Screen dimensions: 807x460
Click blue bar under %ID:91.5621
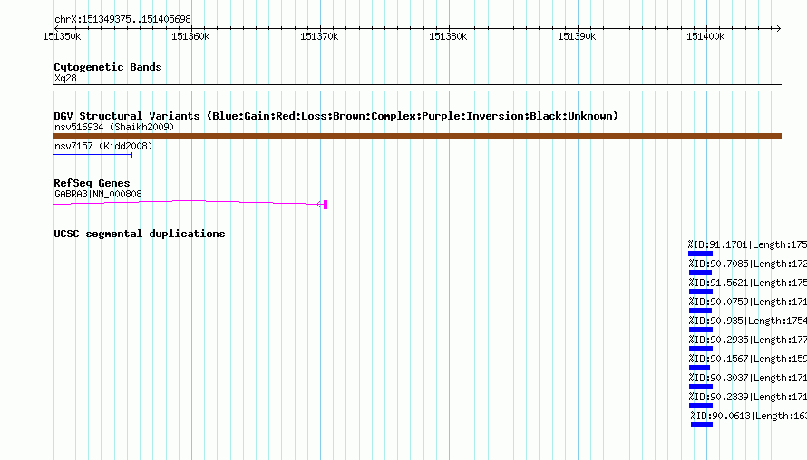click(x=701, y=292)
